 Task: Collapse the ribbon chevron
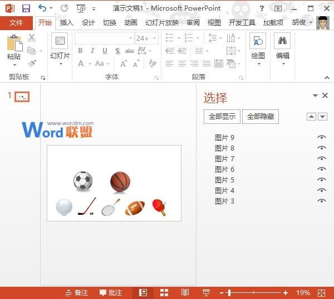click(327, 78)
